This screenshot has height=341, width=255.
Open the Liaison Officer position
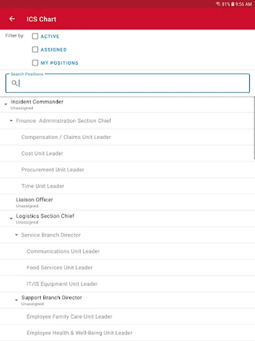coord(34,200)
